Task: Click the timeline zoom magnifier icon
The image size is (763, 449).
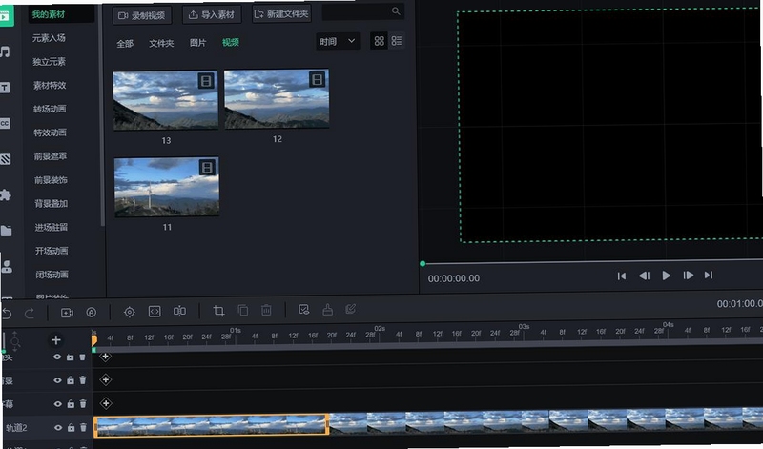Action: click(x=15, y=342)
